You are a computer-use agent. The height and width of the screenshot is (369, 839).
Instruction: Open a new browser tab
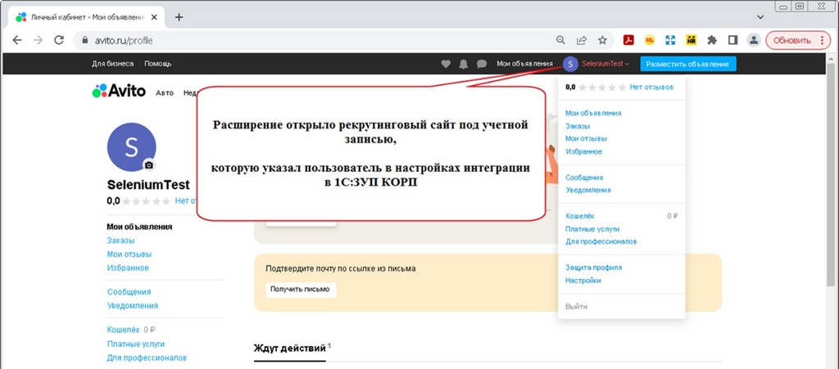coord(179,17)
